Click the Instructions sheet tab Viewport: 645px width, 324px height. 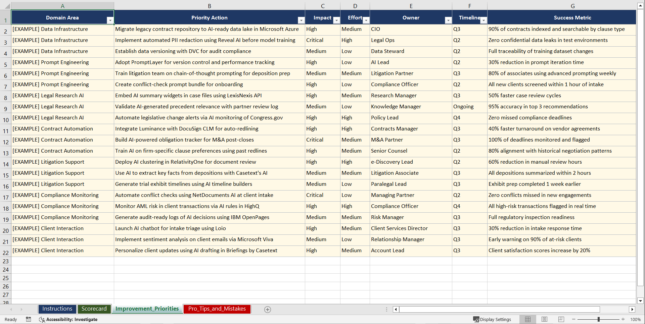[57, 309]
